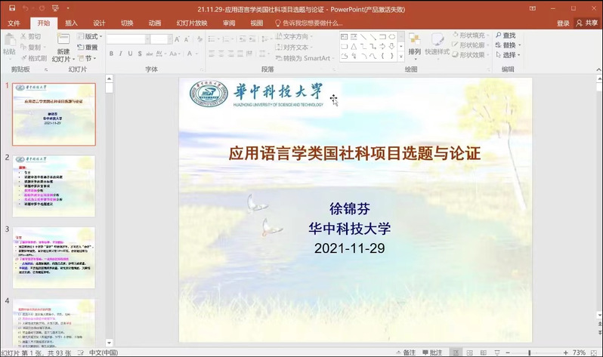Click the Share (共享) button
The width and height of the screenshot is (603, 357).
586,23
